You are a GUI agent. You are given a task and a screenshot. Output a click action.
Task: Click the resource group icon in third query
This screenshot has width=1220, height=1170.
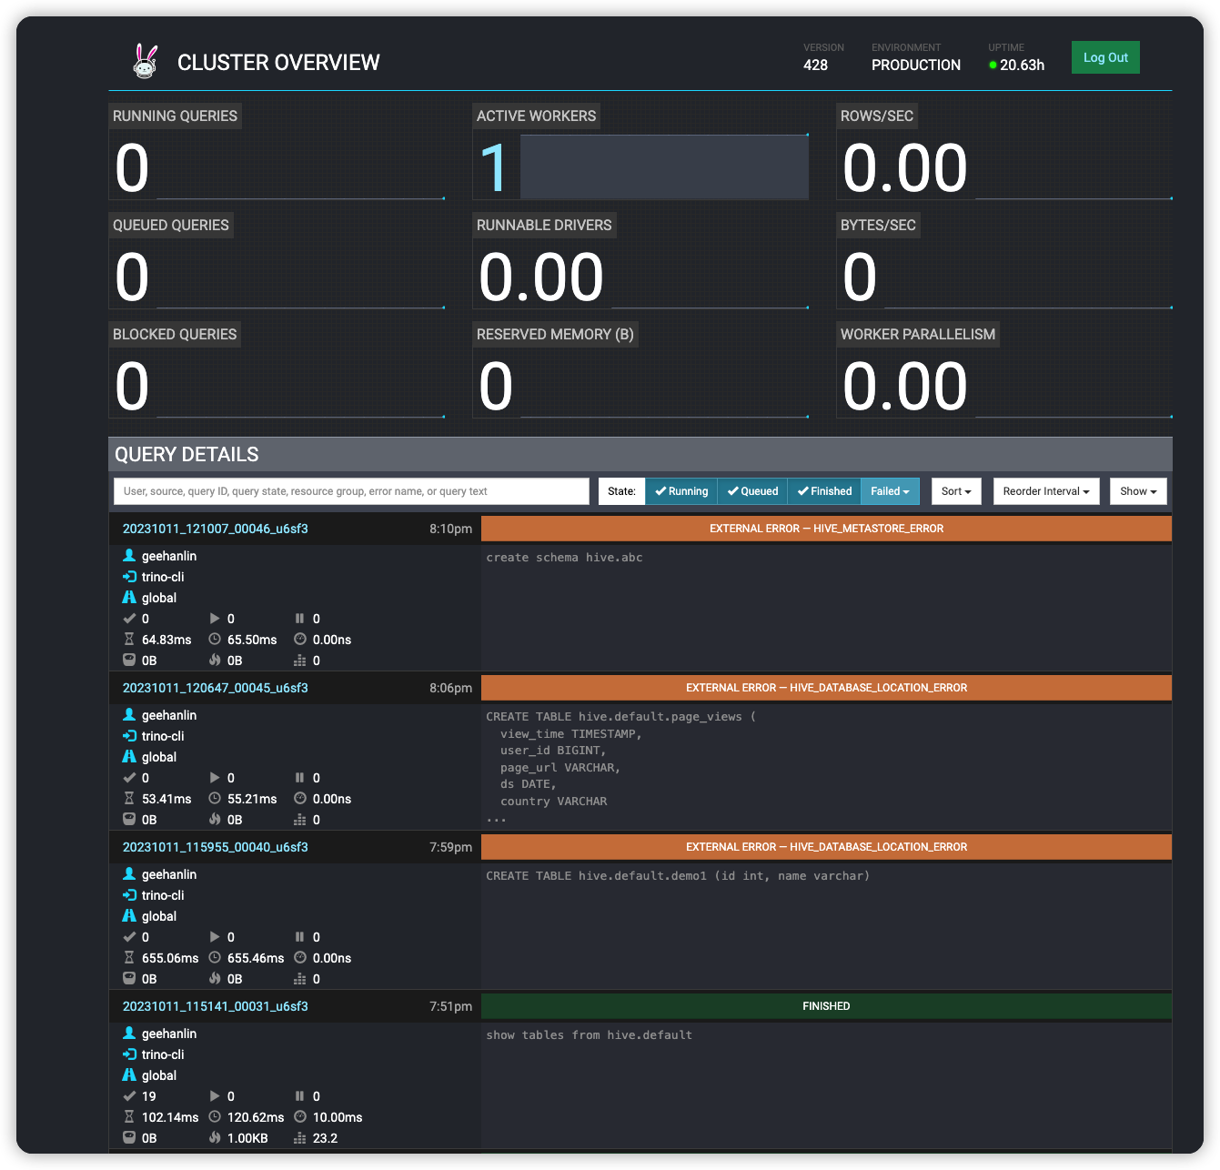point(129,916)
